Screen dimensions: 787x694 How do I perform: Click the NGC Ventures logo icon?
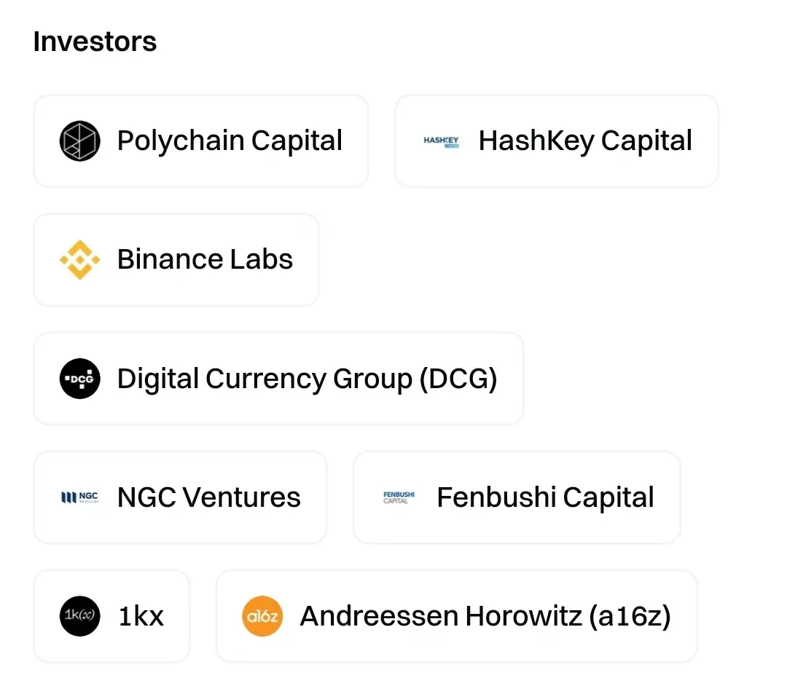pos(80,497)
